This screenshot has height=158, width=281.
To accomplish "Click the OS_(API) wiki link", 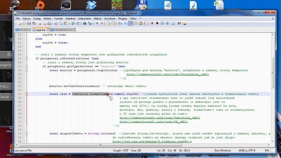I will 154,122.
